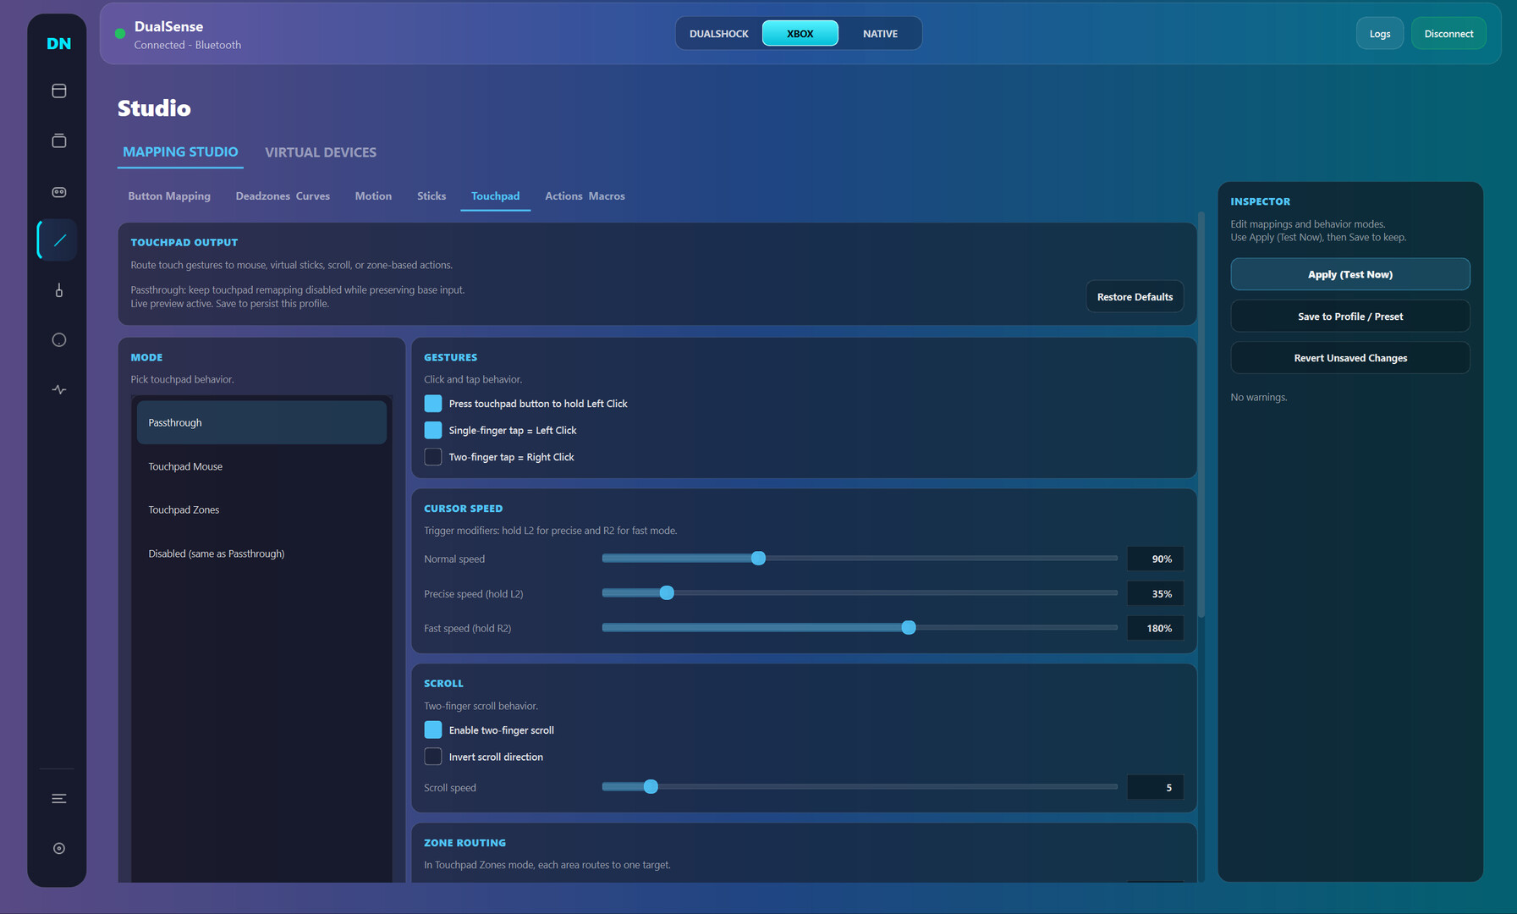Switch to the Virtual Devices tab

coord(320,152)
